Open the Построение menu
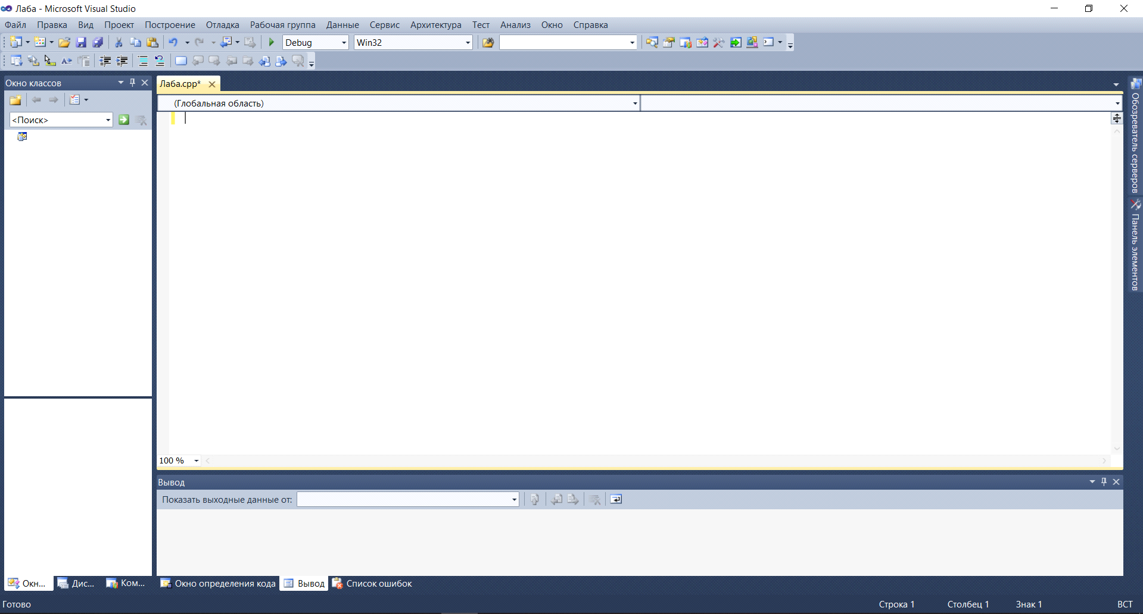 [170, 25]
